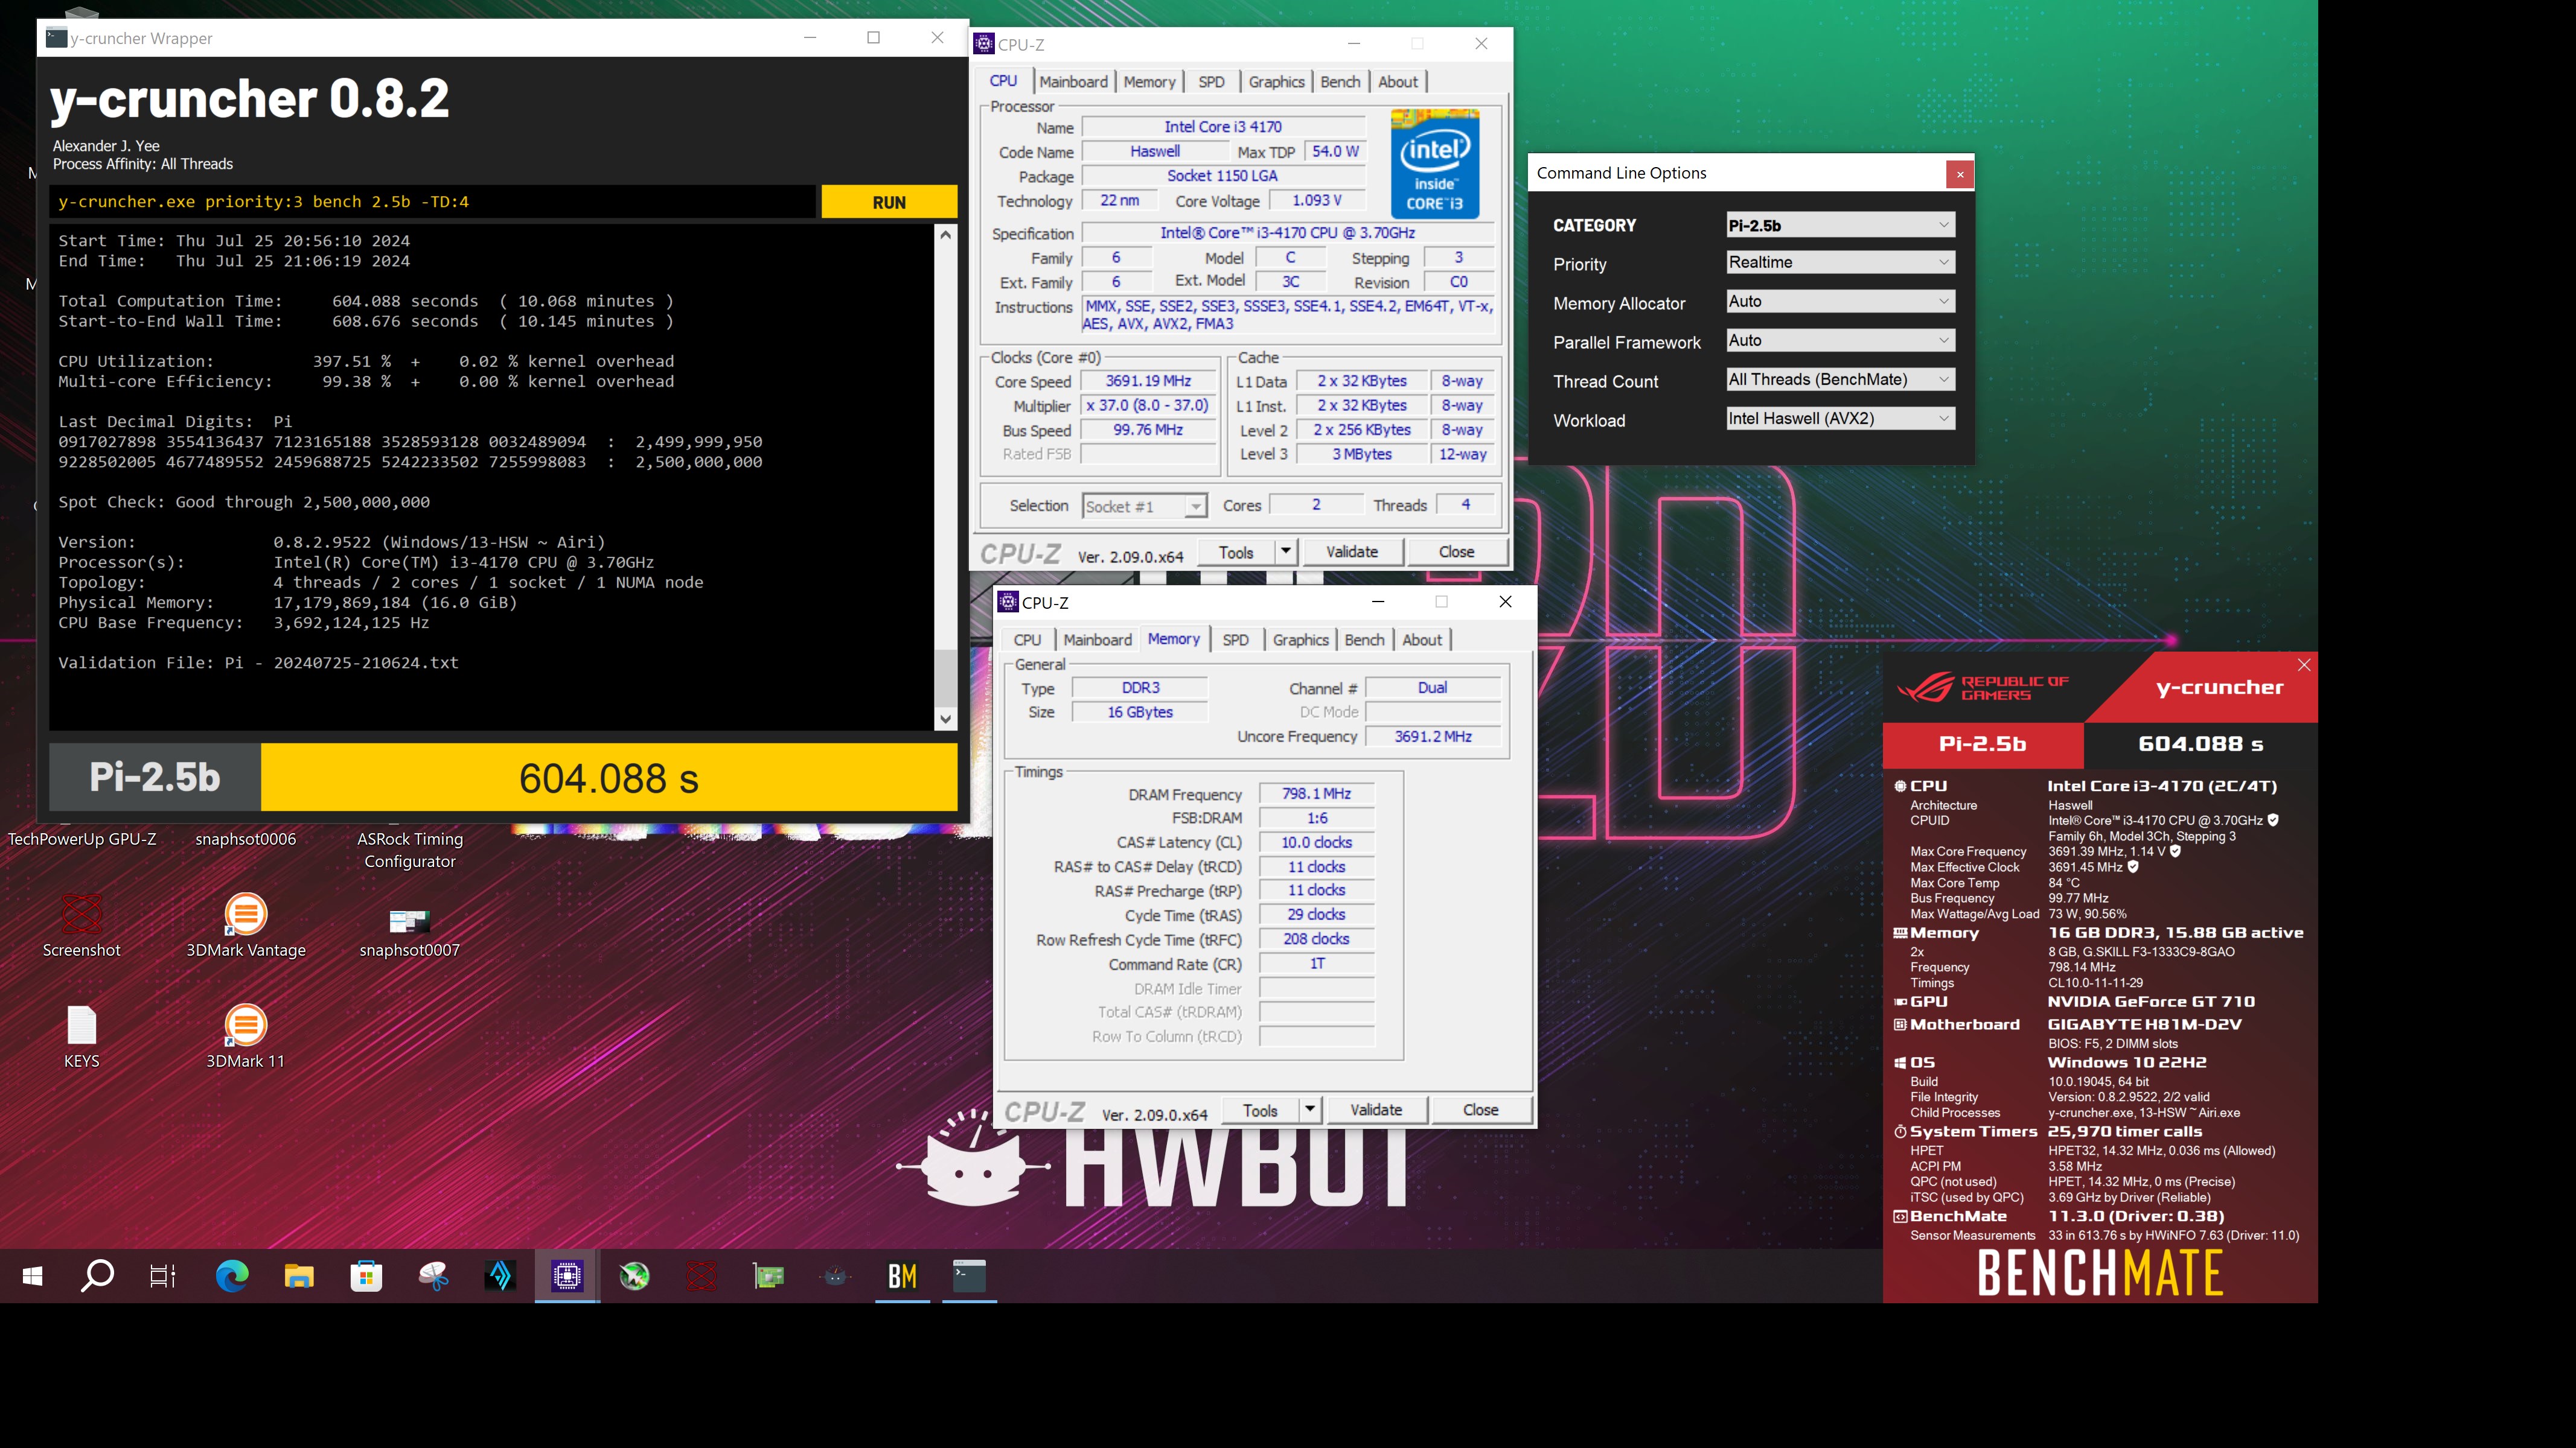Select the snaphsot0006 desktop label

tap(245, 839)
